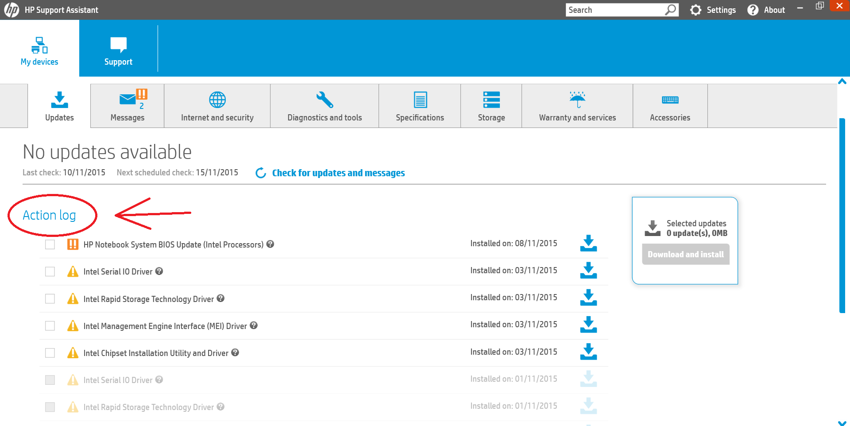This screenshot has width=850, height=426.
Task: Open the Messages tab
Action: [127, 106]
